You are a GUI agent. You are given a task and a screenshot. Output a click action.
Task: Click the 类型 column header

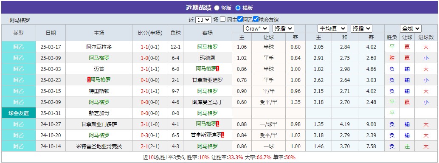19,33
